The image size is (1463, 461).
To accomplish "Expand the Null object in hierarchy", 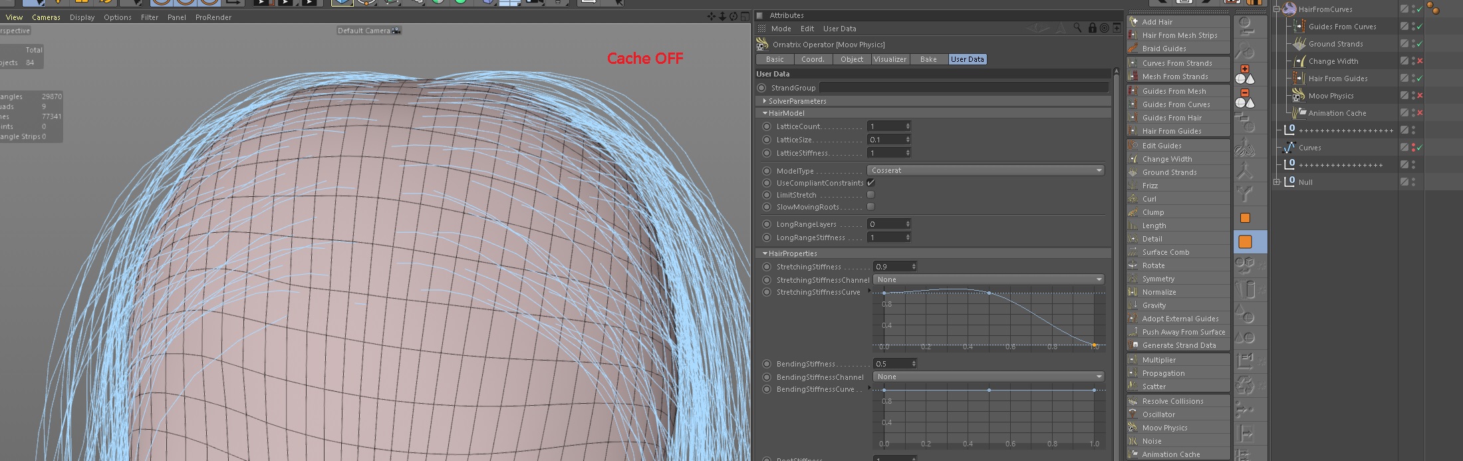I will (1277, 182).
